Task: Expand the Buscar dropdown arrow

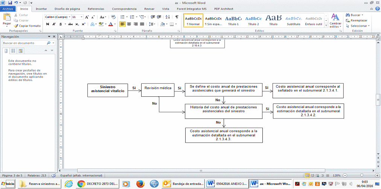Action: (x=362, y=15)
